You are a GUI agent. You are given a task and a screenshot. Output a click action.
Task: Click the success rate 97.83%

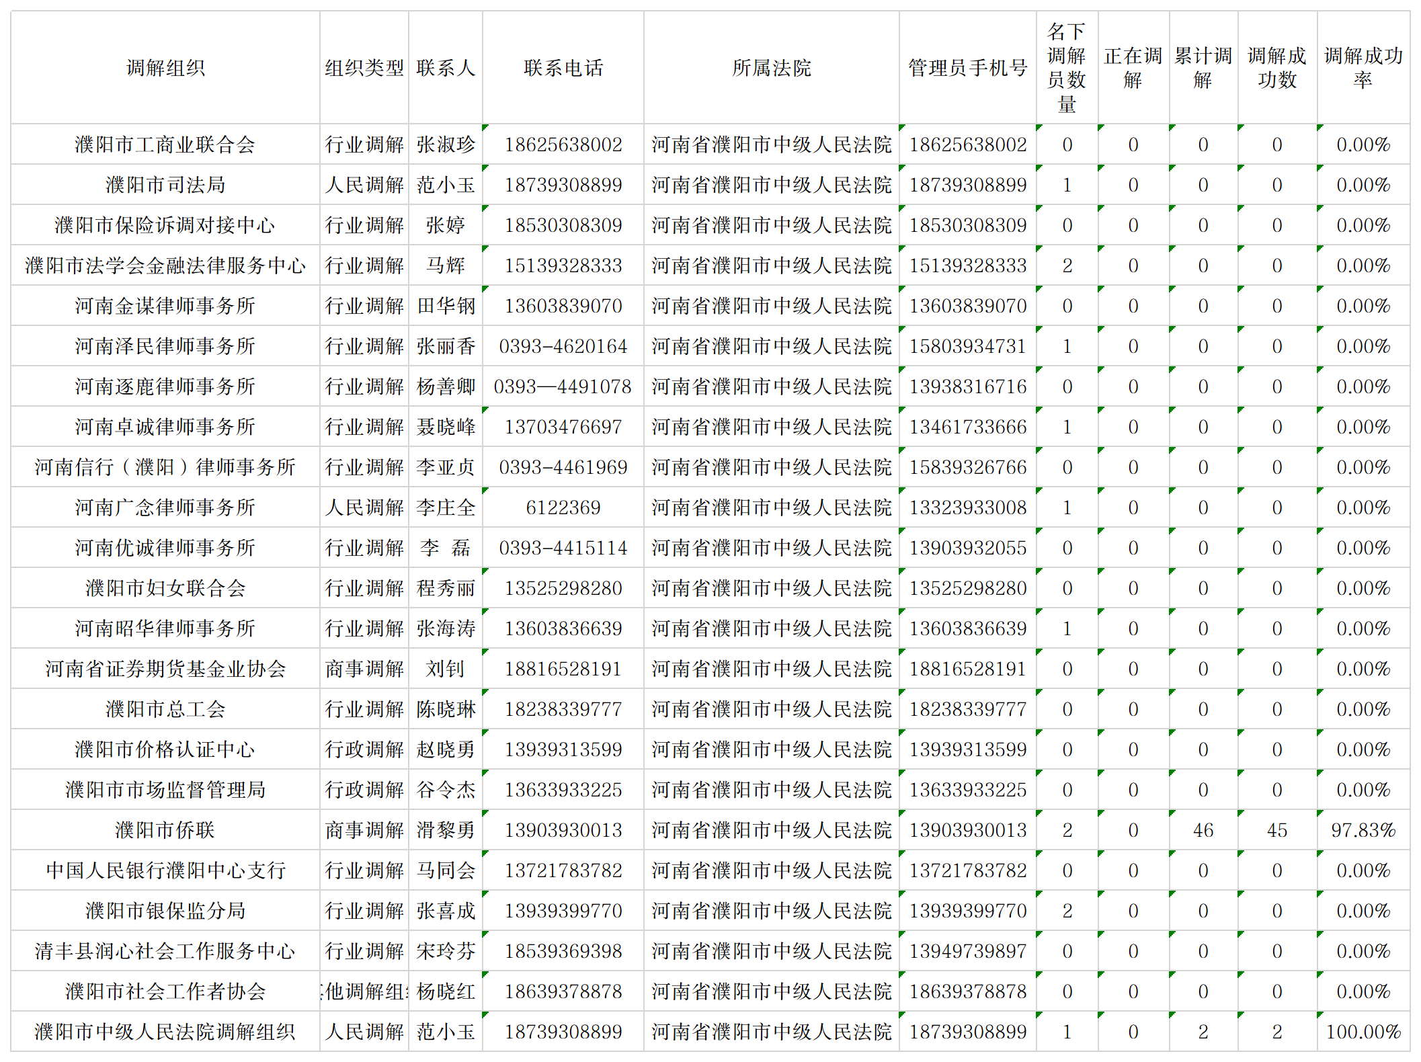(1363, 830)
